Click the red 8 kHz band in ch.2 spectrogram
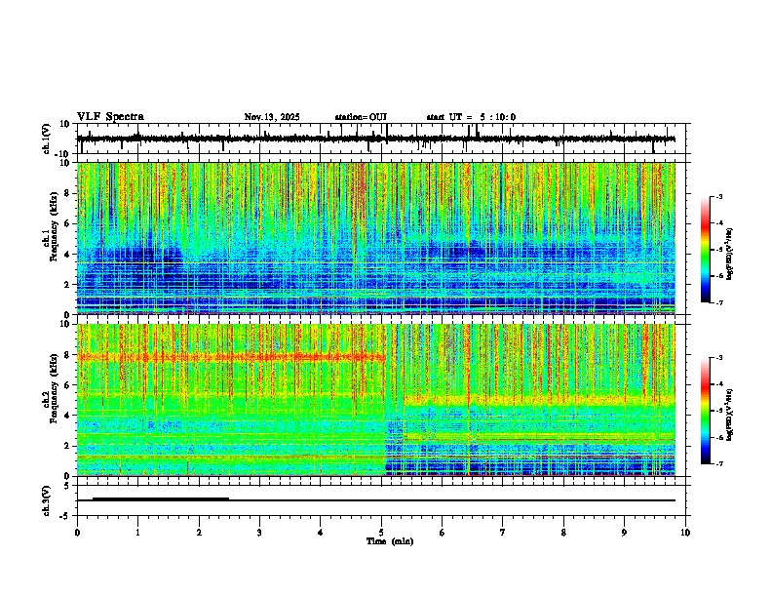The width and height of the screenshot is (772, 597). point(231,357)
